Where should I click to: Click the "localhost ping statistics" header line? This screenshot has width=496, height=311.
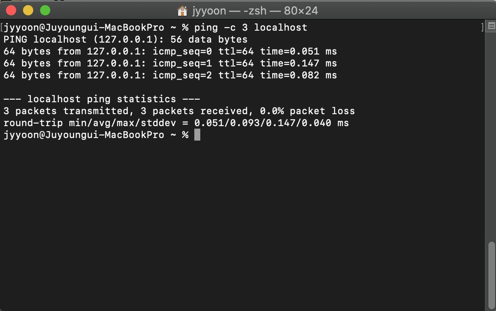click(x=102, y=99)
